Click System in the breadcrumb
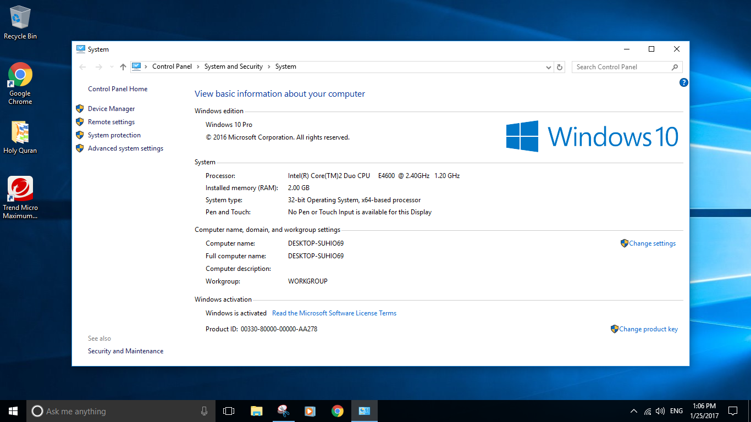 [x=286, y=66]
